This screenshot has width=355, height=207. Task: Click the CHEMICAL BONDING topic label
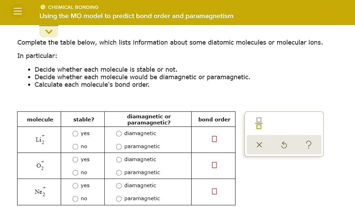point(73,7)
